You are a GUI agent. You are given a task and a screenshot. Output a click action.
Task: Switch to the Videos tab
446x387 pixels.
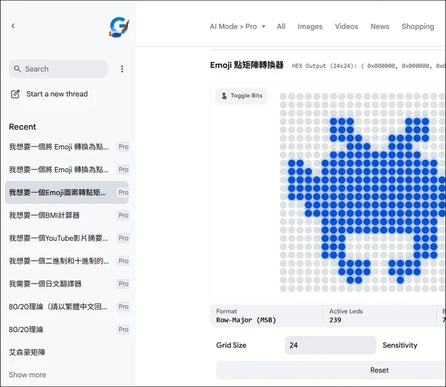[x=347, y=26]
